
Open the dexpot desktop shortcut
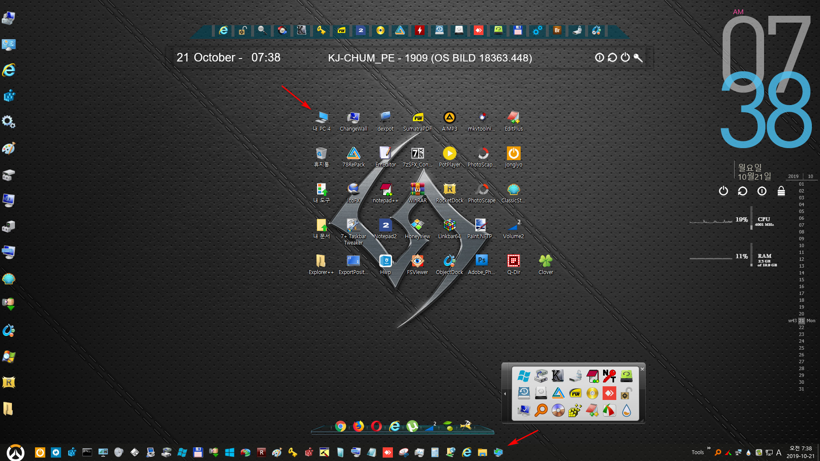385,121
